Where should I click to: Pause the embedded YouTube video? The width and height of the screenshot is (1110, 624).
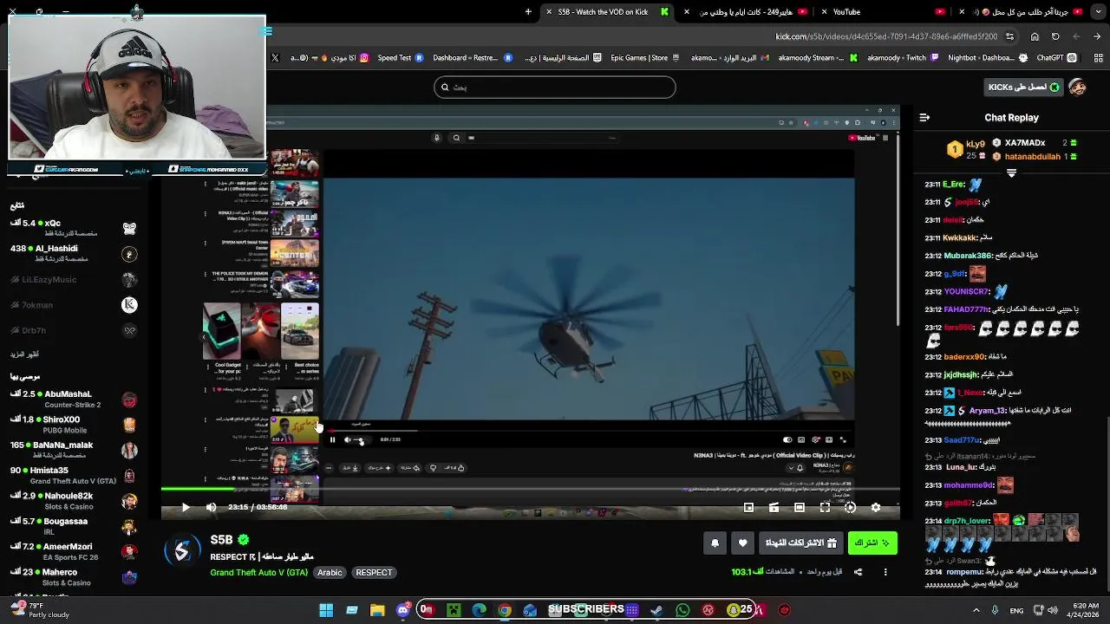coord(332,439)
